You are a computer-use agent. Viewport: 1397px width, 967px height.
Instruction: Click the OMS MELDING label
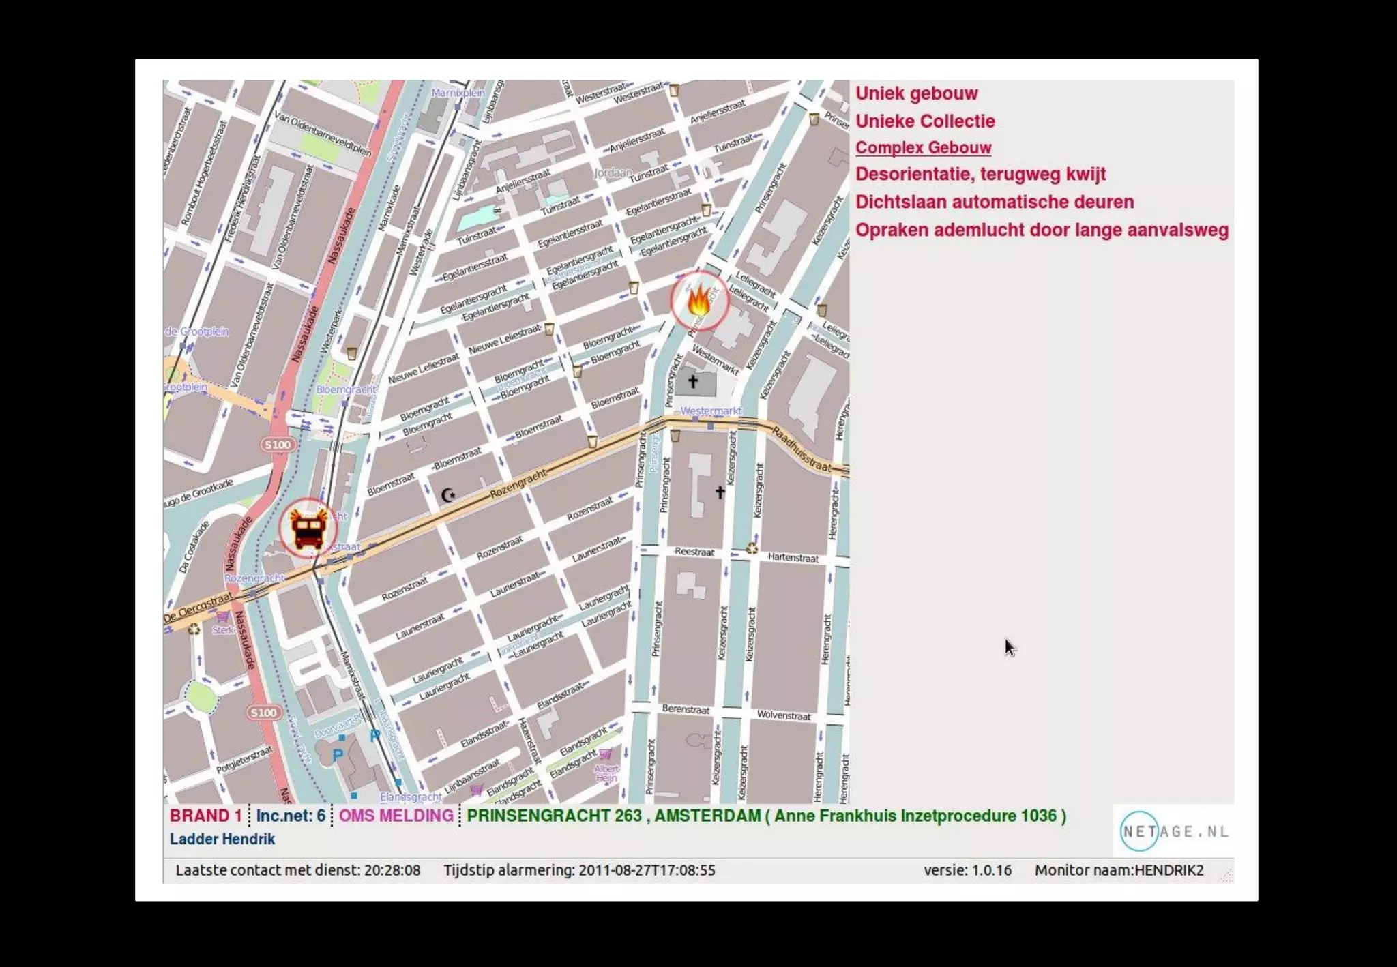coord(396,816)
